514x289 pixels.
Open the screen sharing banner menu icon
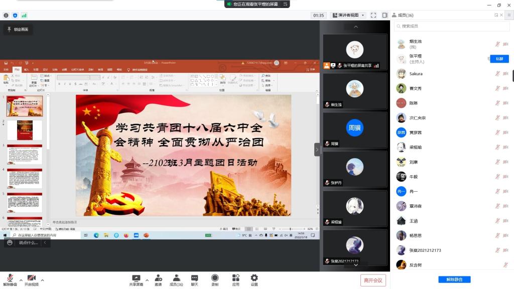[x=286, y=4]
